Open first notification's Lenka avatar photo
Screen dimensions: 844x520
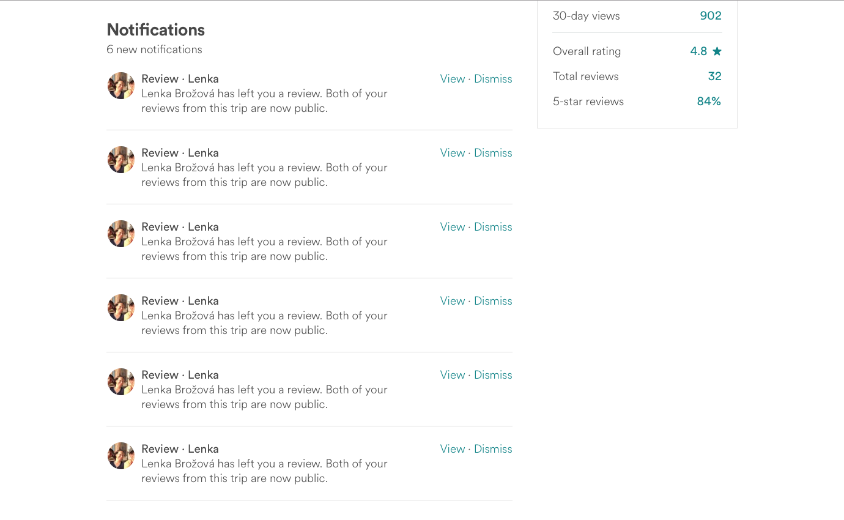coord(121,86)
